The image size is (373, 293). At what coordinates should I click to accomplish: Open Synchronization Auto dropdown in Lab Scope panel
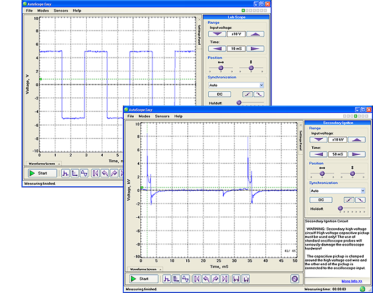(x=261, y=85)
